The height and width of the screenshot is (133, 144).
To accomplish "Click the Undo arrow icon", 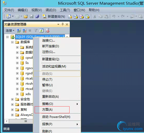I will click(114, 16).
